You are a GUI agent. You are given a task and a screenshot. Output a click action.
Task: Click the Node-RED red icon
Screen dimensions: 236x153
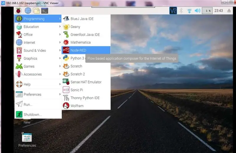[66, 50]
